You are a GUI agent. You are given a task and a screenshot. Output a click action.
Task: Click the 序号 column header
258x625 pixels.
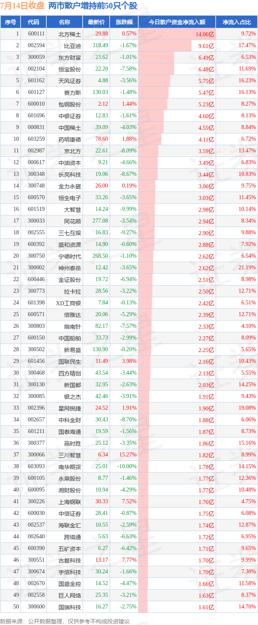click(10, 22)
